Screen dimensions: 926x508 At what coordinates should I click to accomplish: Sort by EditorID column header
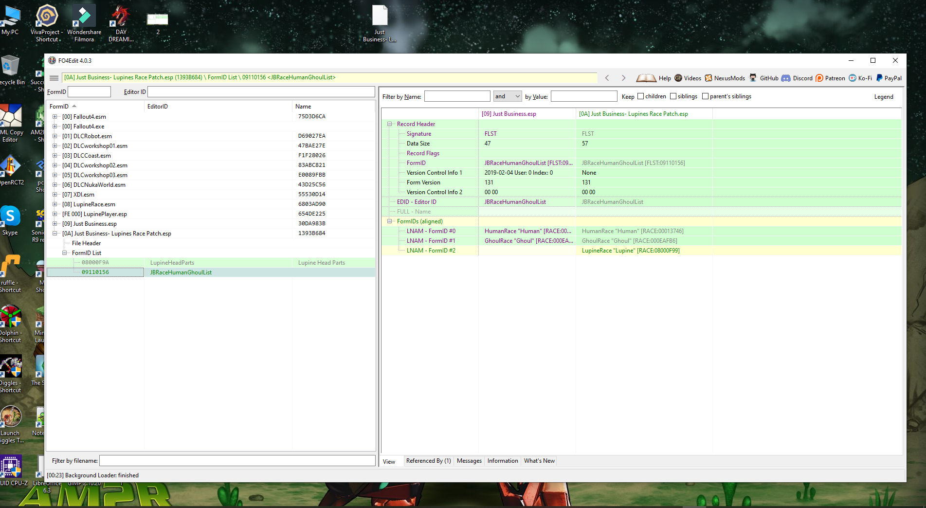click(218, 107)
